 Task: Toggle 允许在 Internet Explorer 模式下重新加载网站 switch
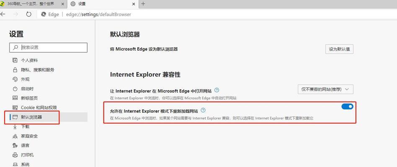point(347,107)
